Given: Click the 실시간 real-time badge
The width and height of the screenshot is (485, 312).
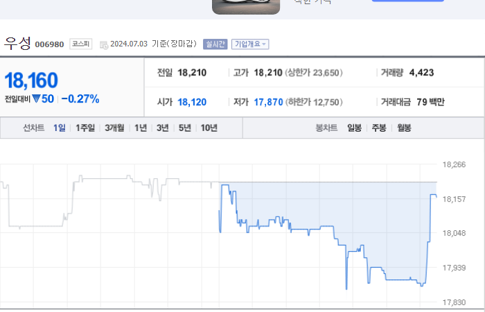Looking at the screenshot, I should pos(215,44).
